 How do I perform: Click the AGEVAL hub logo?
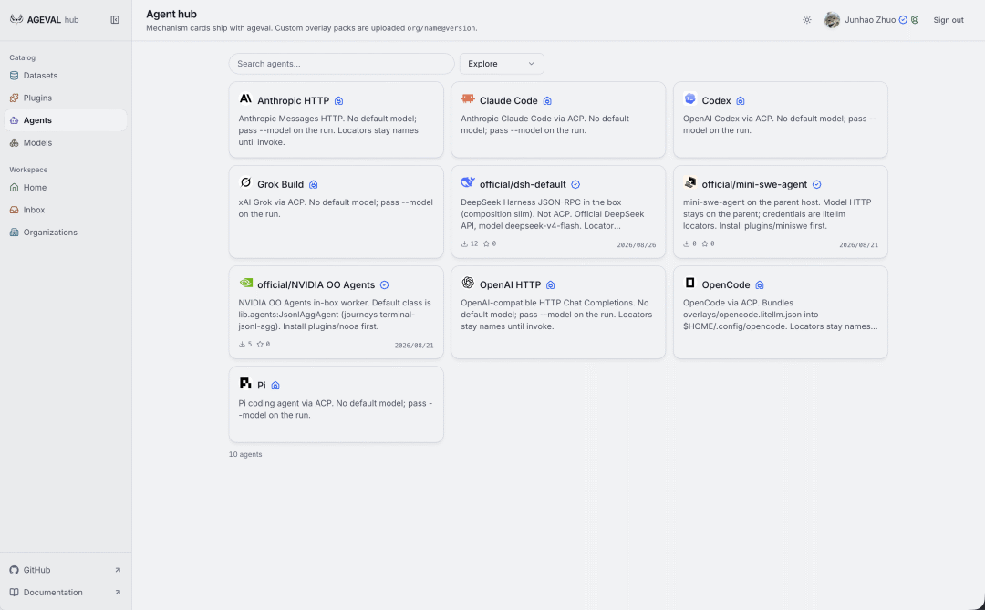click(x=44, y=19)
